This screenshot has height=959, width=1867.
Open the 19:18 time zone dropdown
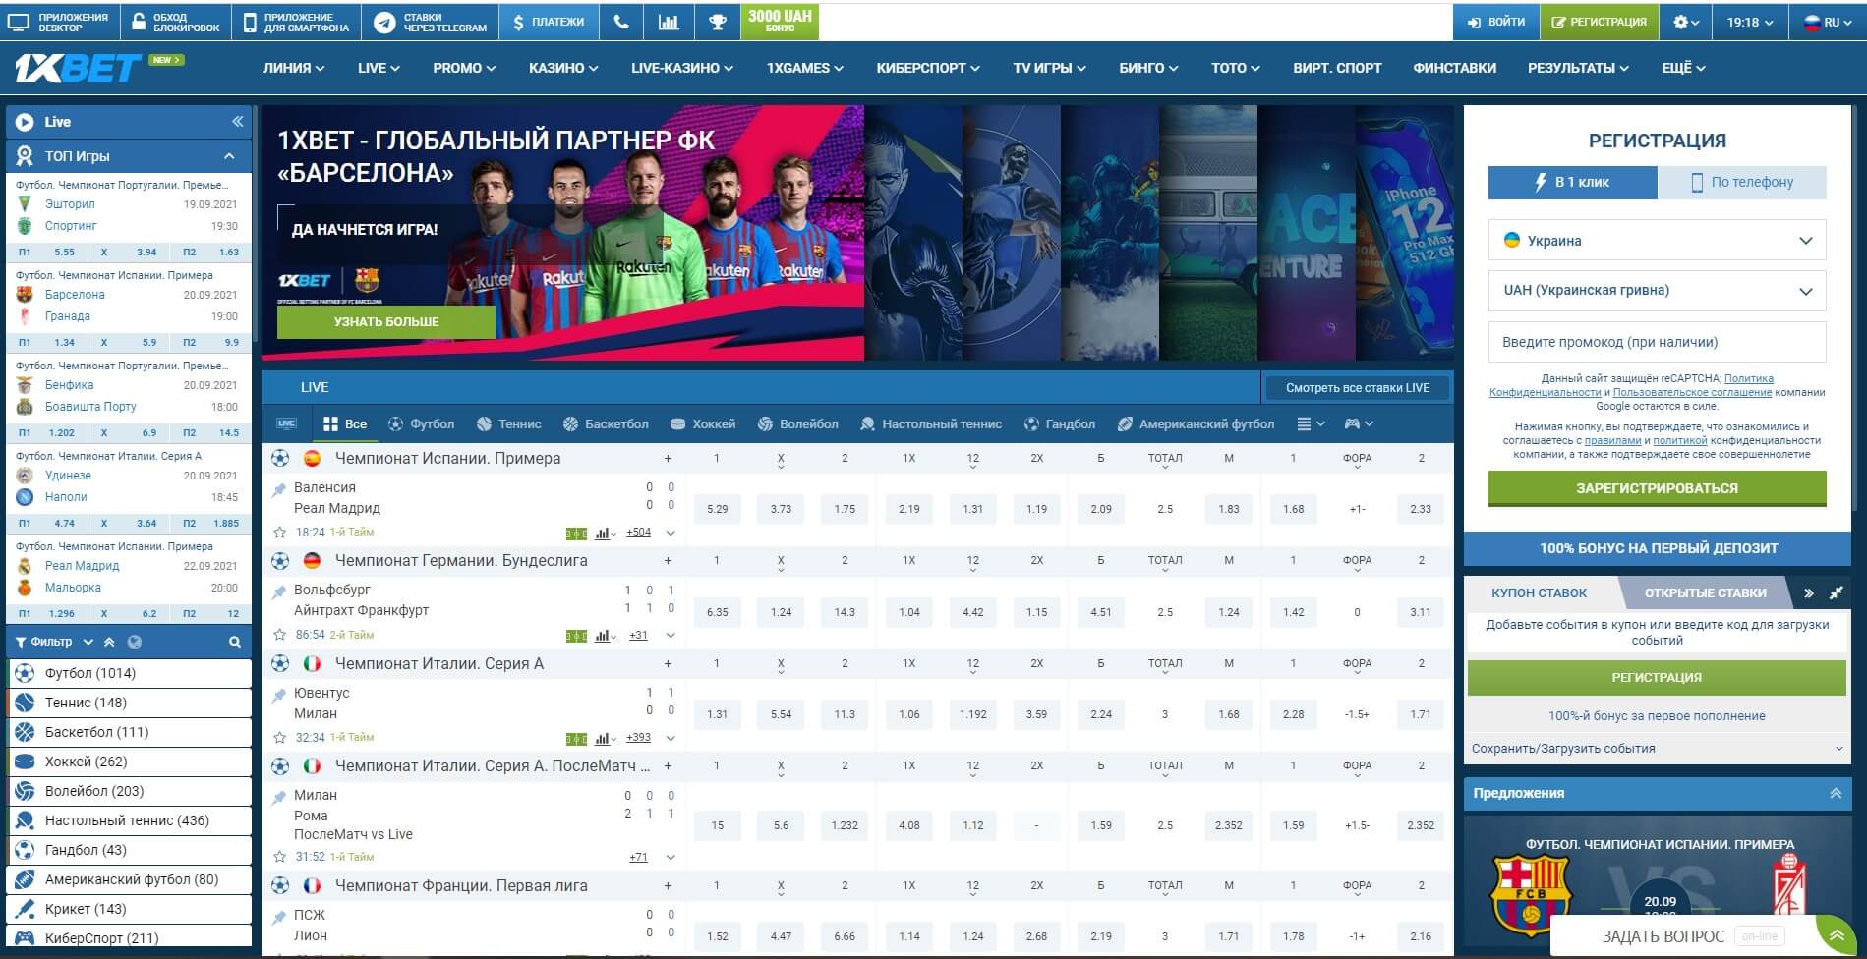1750,22
